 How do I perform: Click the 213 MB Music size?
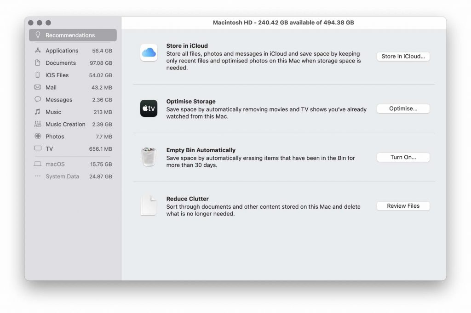[x=103, y=112]
